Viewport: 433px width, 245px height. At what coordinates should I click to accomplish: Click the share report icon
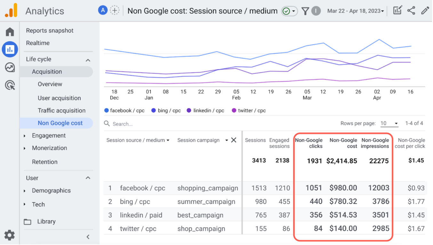coord(411,11)
